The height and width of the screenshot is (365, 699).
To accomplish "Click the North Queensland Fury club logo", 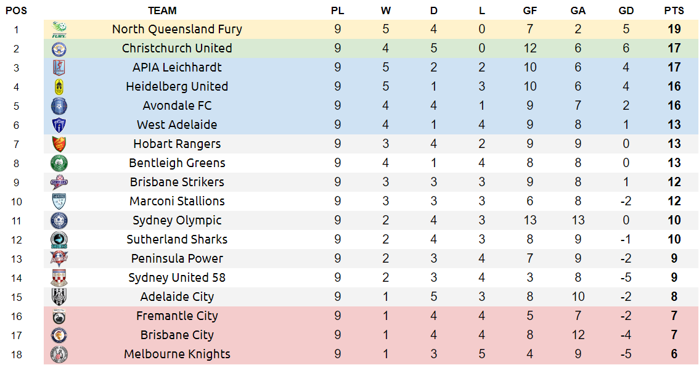I will pyautogui.click(x=59, y=30).
